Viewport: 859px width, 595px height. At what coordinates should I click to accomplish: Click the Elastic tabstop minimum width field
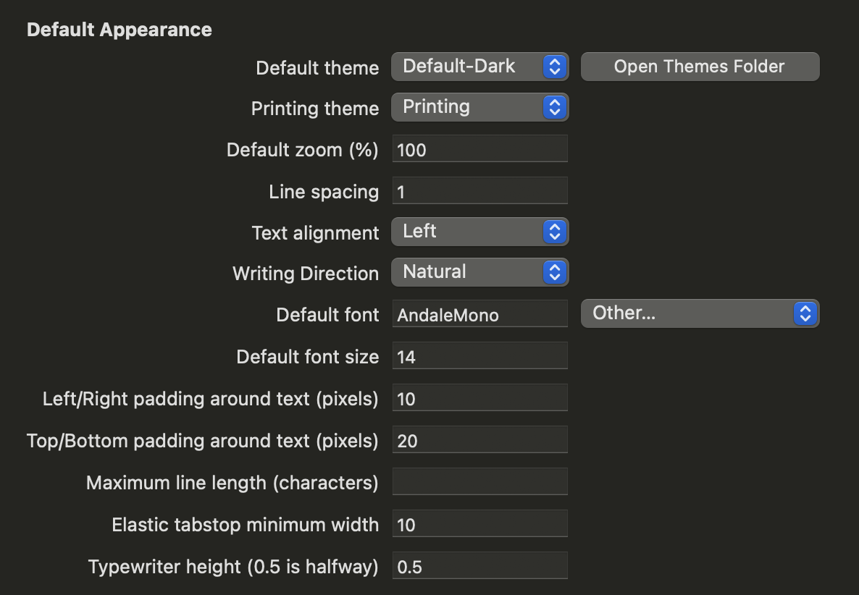tap(479, 525)
